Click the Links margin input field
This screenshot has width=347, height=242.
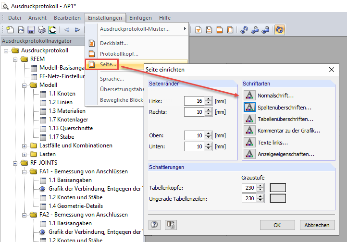coord(194,101)
